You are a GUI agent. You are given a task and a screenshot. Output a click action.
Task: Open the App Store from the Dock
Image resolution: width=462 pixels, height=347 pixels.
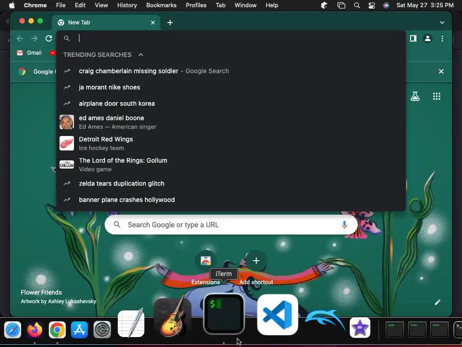click(x=79, y=329)
